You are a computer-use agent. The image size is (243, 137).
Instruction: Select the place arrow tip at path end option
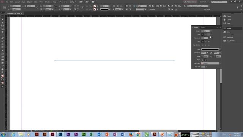[205, 60]
